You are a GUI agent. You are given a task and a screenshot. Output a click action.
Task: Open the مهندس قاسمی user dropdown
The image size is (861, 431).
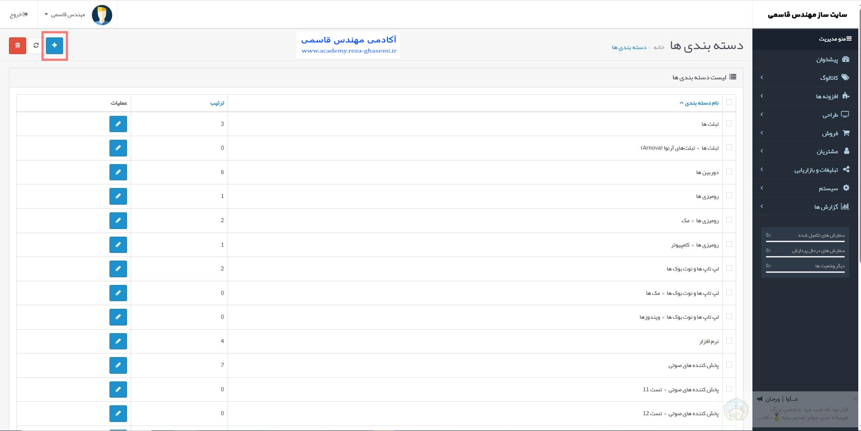click(65, 15)
